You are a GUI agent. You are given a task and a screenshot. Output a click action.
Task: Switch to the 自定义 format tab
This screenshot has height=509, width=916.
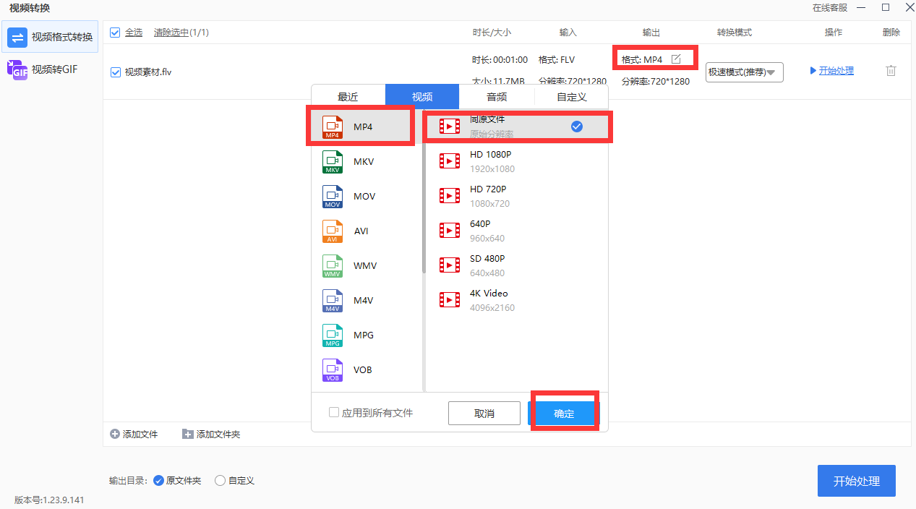pyautogui.click(x=571, y=97)
